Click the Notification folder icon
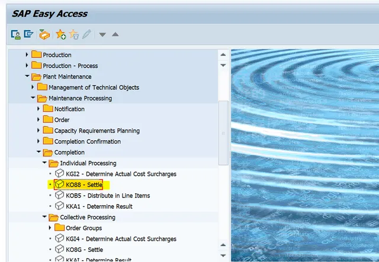379x262 pixels. [x=48, y=108]
